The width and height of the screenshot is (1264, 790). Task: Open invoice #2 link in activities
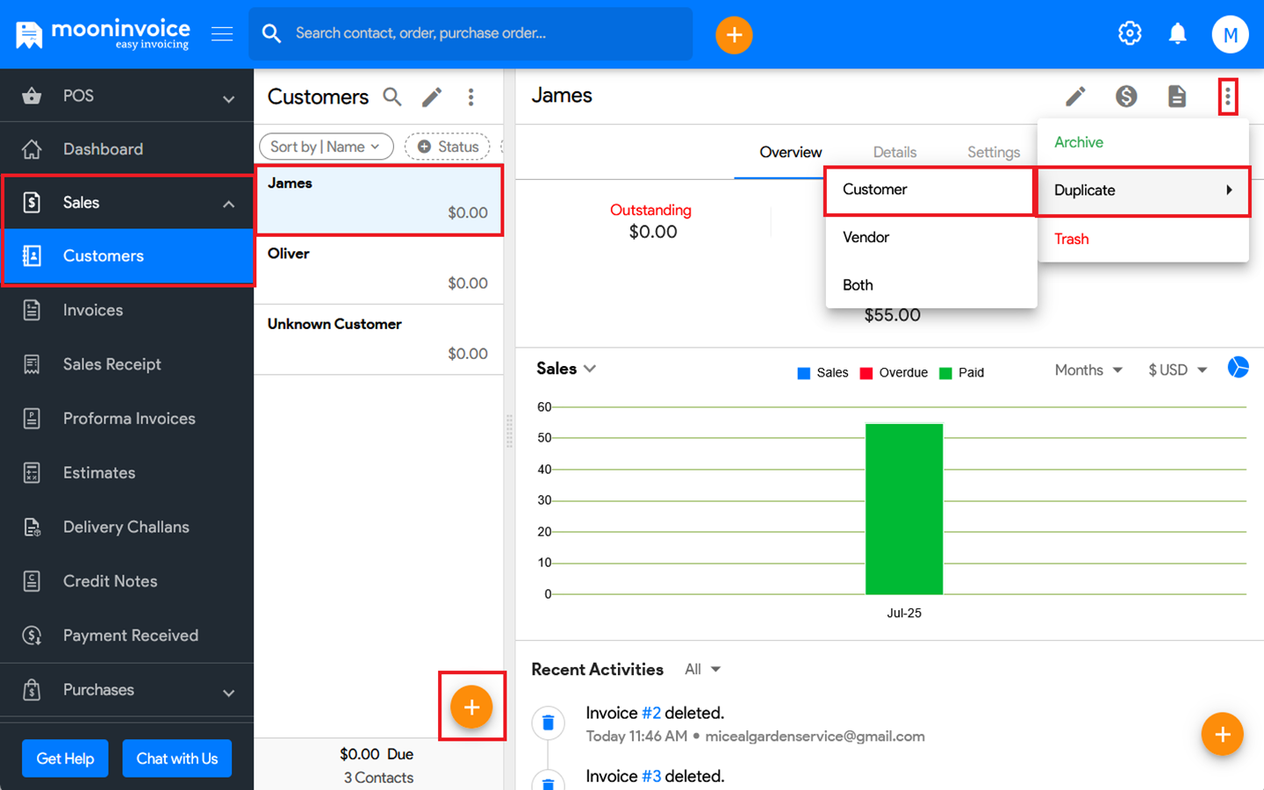pos(650,714)
